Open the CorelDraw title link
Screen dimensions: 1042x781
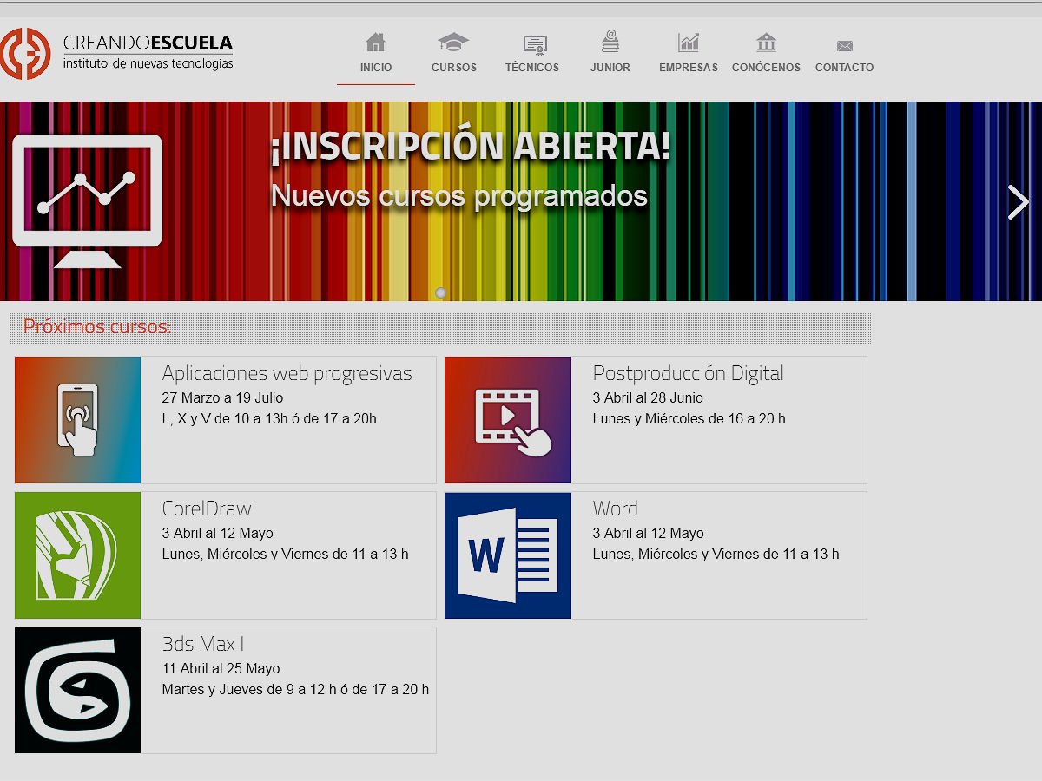207,509
